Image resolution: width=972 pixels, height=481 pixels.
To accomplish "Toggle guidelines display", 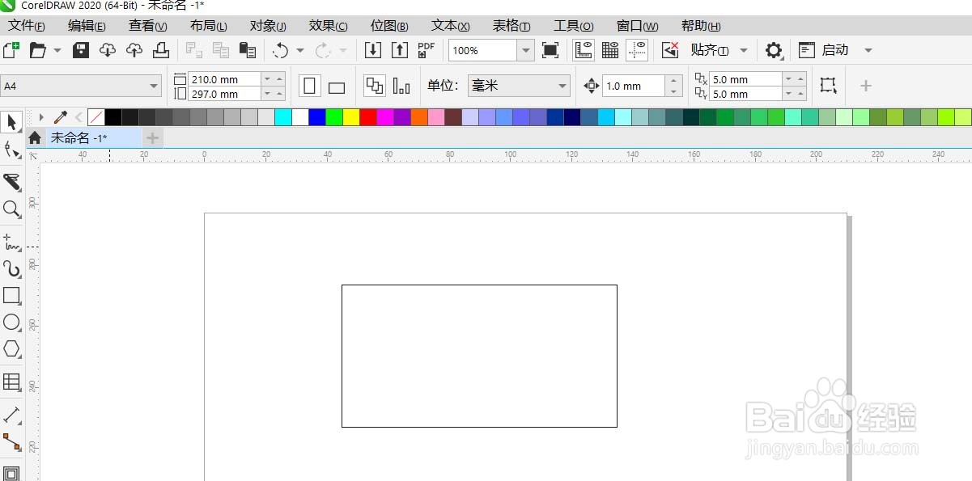I will (637, 50).
